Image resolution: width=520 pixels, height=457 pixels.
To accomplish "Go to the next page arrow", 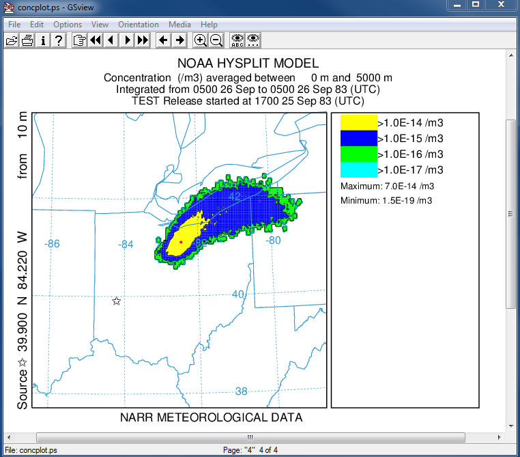I will [127, 40].
